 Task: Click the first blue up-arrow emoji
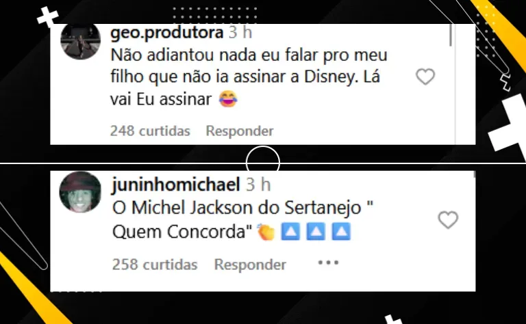pyautogui.click(x=290, y=232)
